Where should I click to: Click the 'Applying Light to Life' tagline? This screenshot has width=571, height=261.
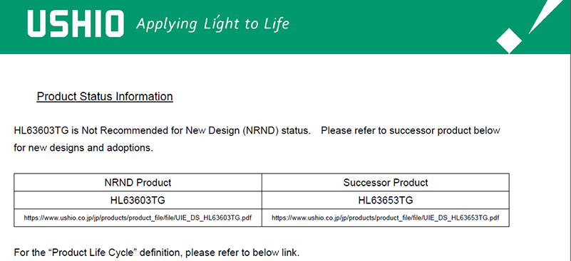click(x=212, y=23)
